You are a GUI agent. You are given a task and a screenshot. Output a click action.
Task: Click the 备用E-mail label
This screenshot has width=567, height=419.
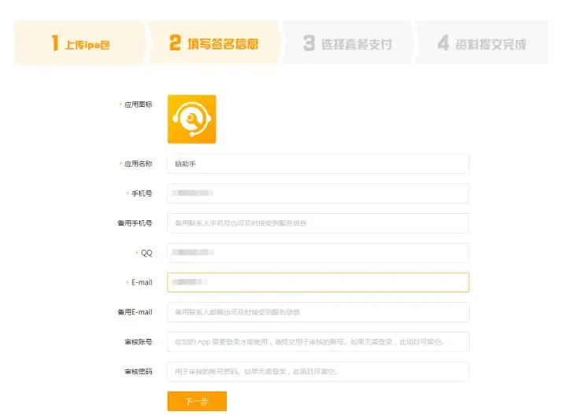[x=135, y=312]
